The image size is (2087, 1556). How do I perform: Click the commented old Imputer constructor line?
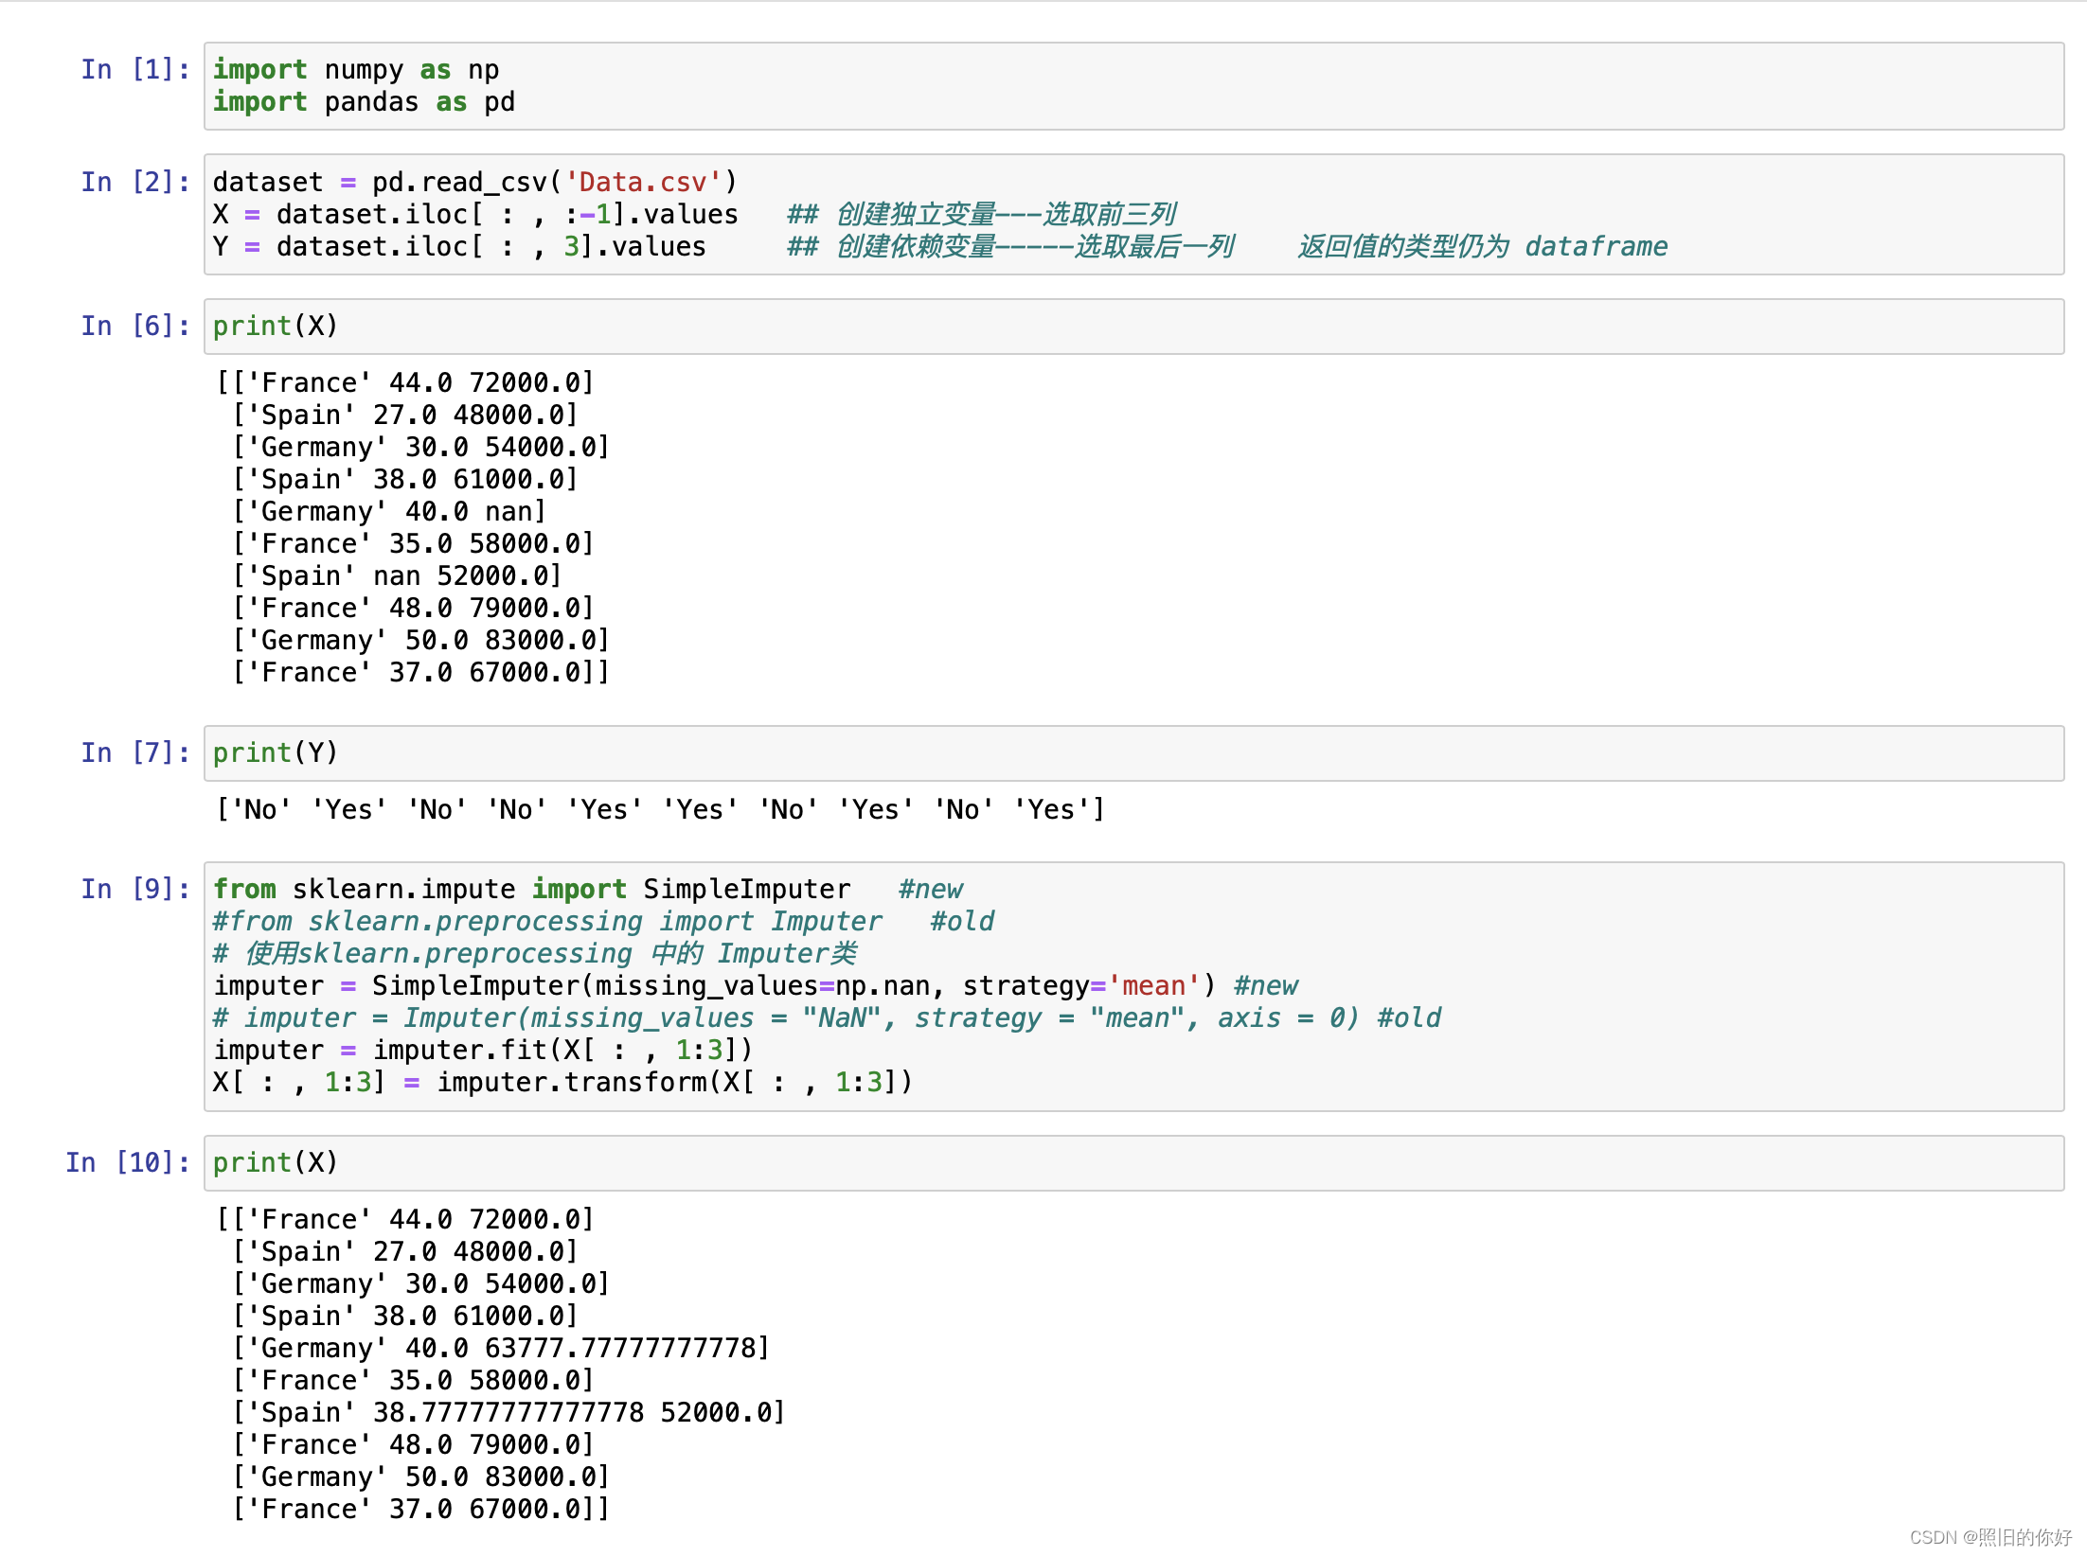[827, 1018]
